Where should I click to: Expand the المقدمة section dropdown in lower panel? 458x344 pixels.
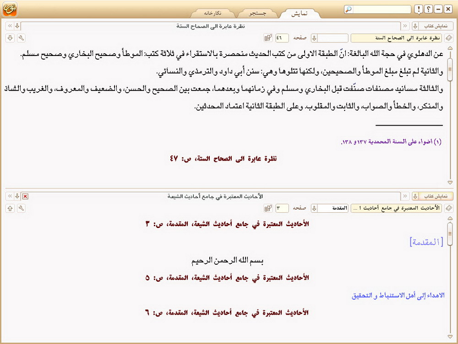(314, 208)
